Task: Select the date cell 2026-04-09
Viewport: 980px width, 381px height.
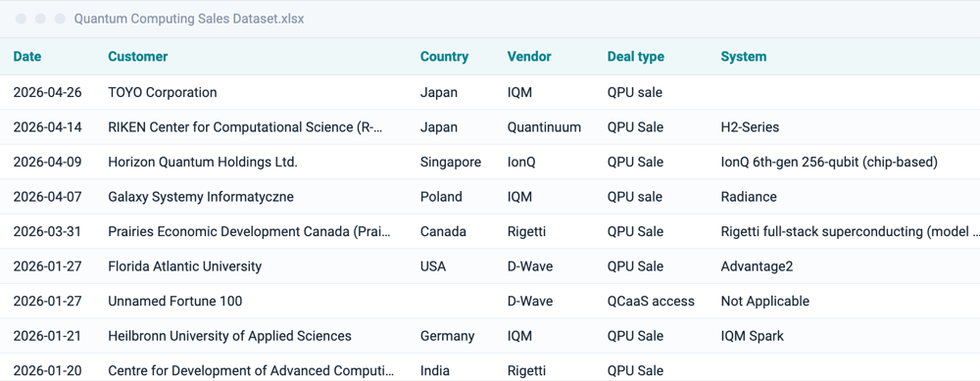Action: [47, 163]
